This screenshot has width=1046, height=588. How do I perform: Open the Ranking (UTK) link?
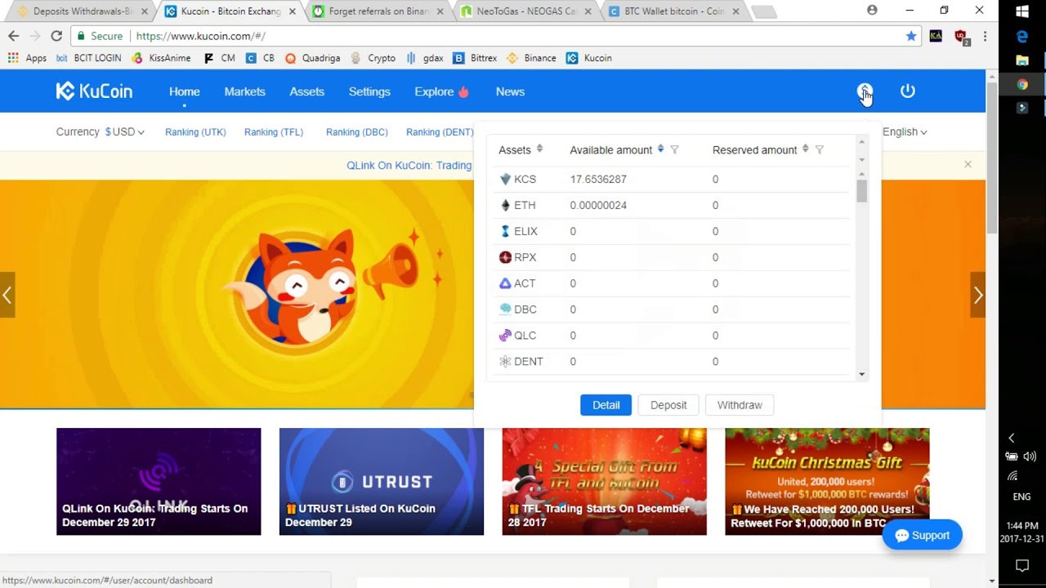coord(195,131)
